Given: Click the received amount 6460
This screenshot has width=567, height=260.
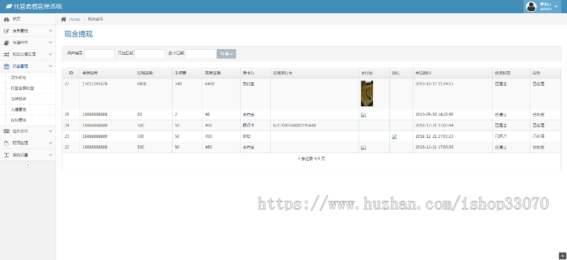Looking at the screenshot, I should pos(210,84).
